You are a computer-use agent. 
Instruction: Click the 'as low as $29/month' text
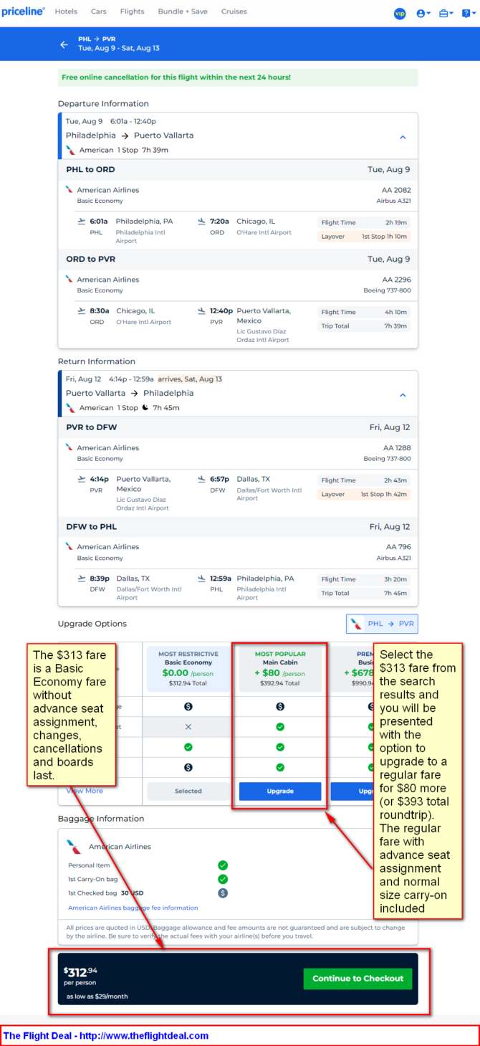click(x=97, y=997)
